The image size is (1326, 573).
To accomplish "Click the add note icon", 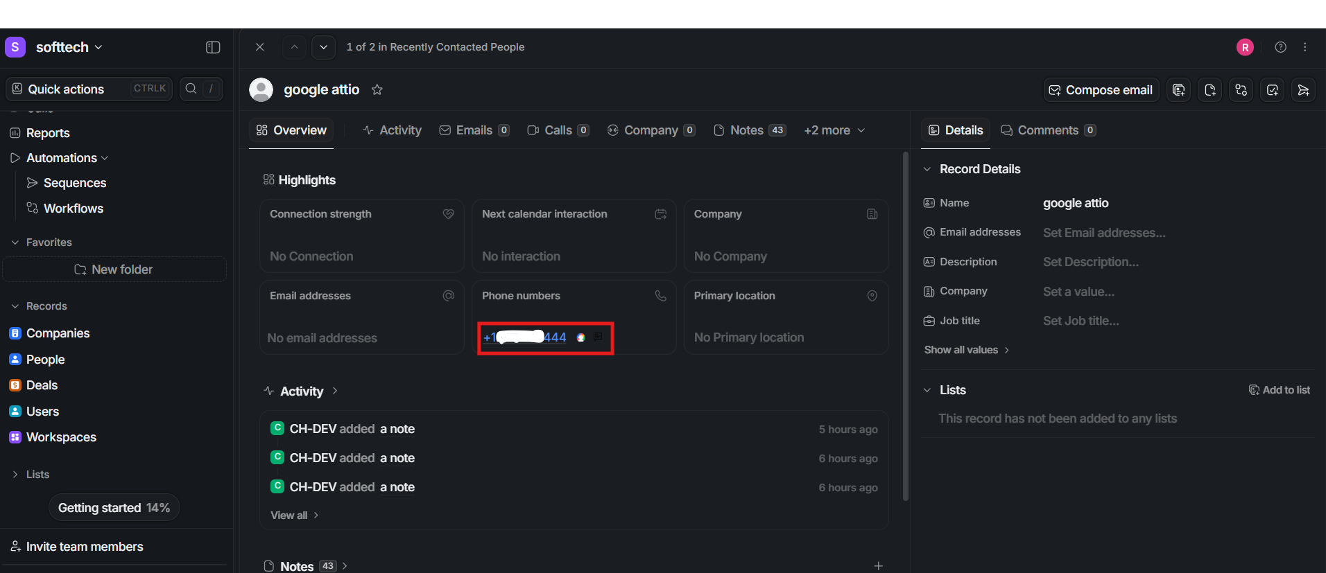I will [1210, 90].
